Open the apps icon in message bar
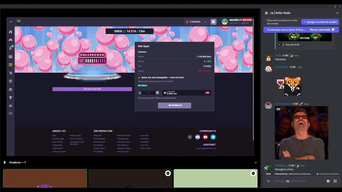 [x=335, y=181]
